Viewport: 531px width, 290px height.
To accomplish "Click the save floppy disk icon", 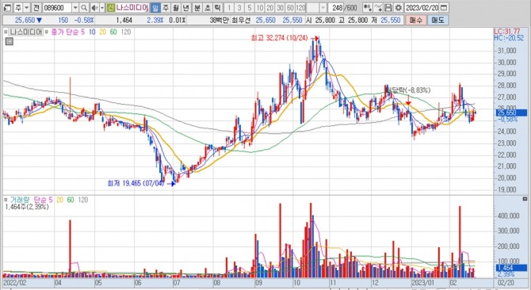I will [388, 7].
